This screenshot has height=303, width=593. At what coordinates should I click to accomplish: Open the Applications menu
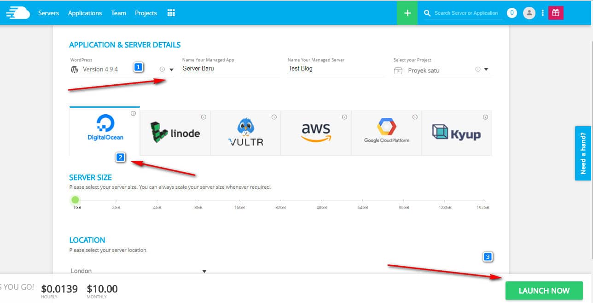[85, 13]
